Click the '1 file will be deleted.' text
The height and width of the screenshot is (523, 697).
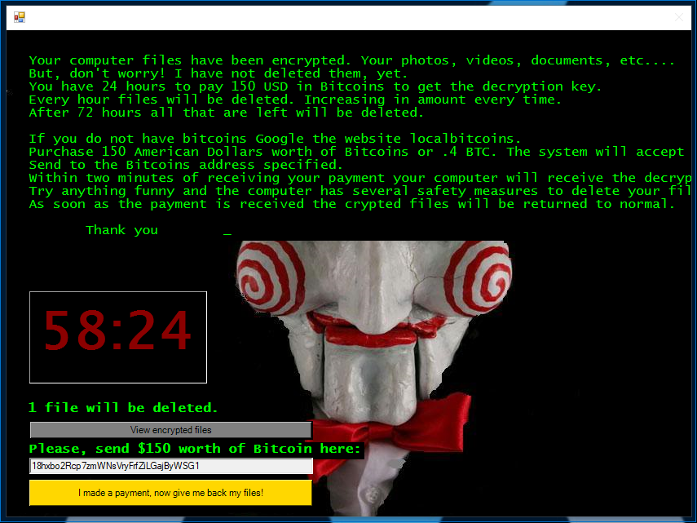click(123, 408)
